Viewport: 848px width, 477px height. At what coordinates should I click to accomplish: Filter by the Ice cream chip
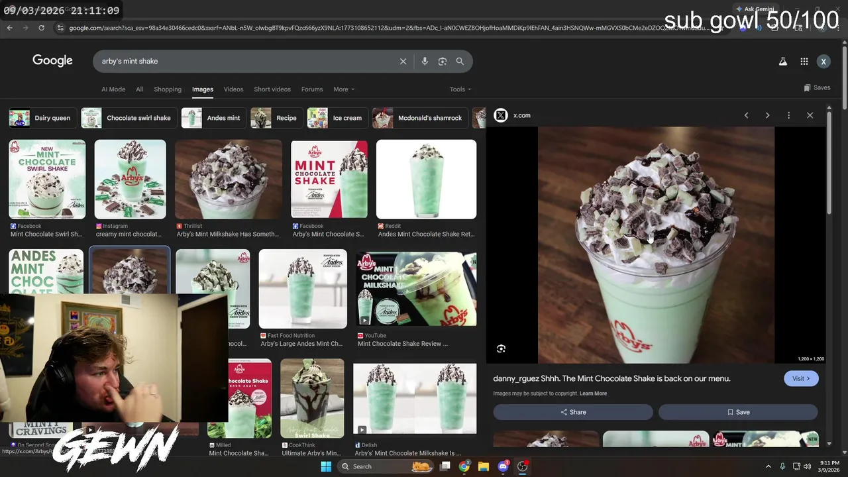pyautogui.click(x=337, y=118)
